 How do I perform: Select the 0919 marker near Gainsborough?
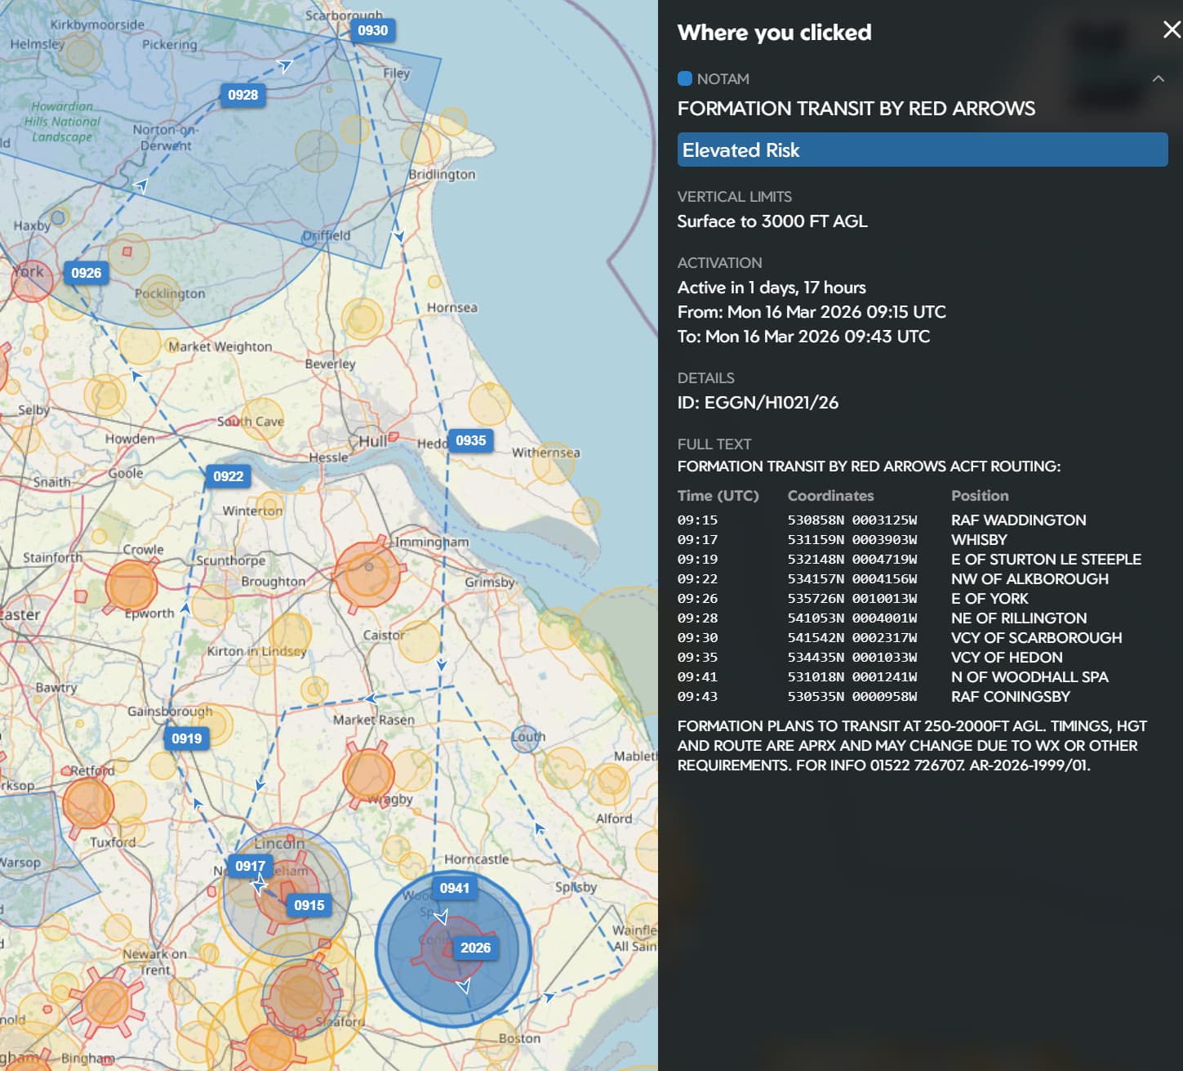(x=186, y=739)
